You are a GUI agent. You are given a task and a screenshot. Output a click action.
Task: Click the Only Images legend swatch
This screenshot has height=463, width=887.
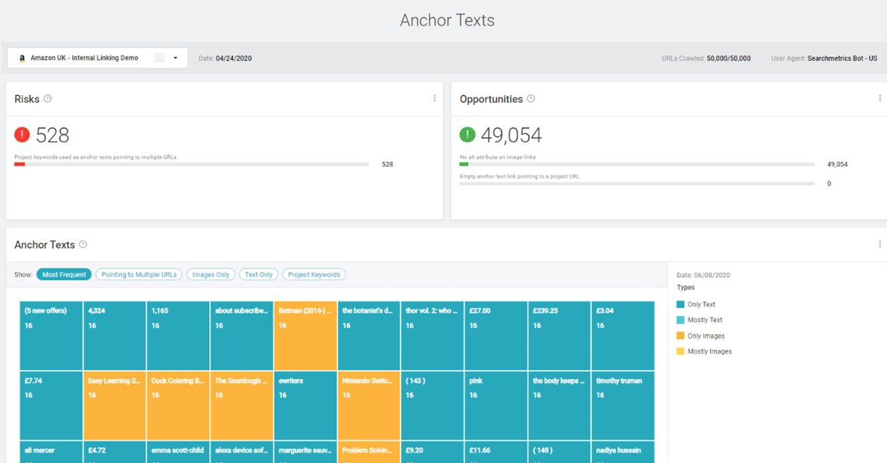point(680,336)
